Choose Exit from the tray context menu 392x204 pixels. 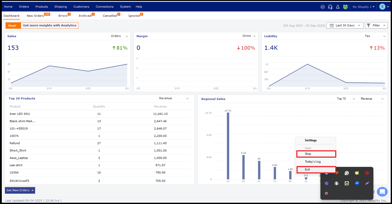point(316,170)
